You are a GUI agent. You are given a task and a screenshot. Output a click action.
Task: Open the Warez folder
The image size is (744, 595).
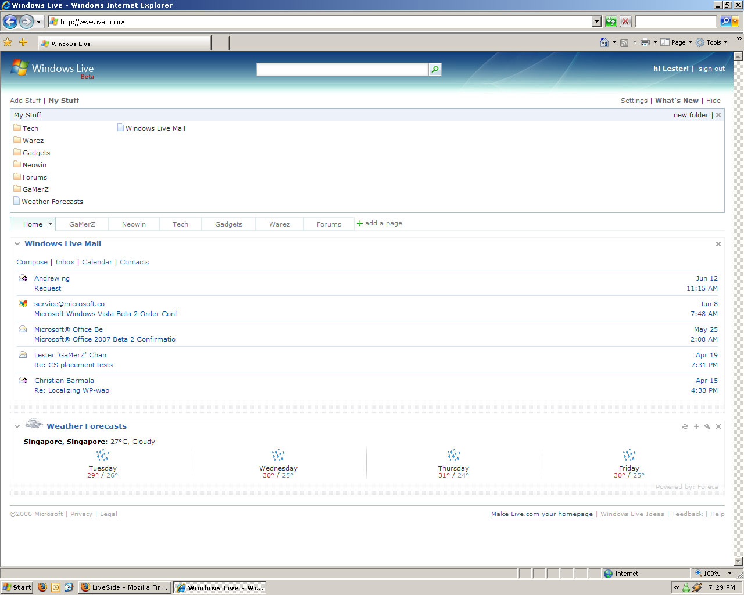pos(28,140)
